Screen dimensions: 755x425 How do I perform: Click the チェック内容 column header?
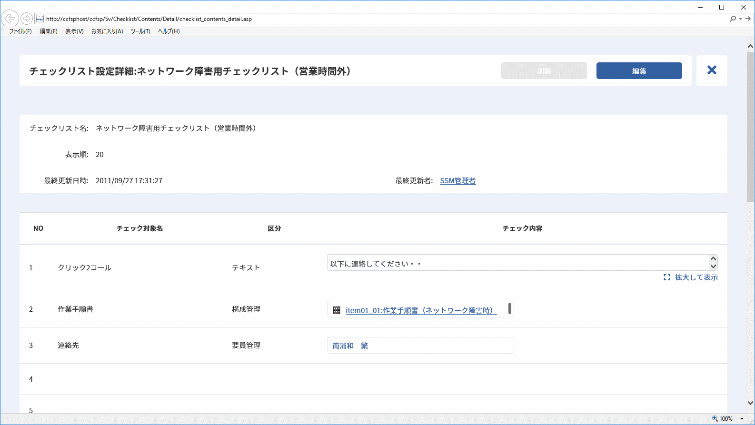[x=523, y=228]
